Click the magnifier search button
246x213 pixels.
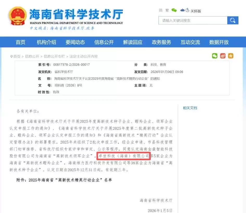[x=232, y=20]
